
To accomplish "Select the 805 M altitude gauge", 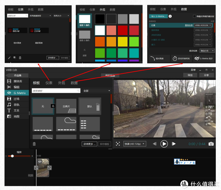I will (x=17, y=31).
